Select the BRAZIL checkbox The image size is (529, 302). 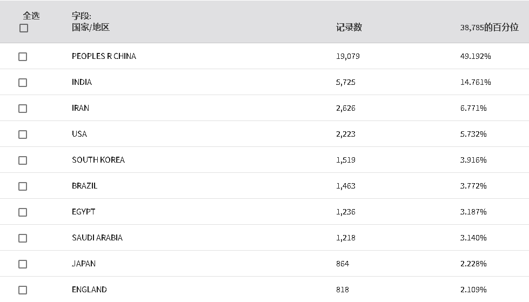pos(23,186)
